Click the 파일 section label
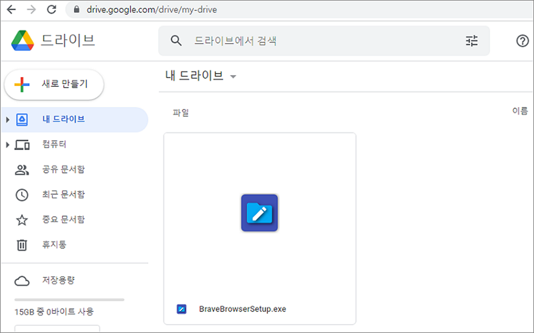 [x=181, y=113]
